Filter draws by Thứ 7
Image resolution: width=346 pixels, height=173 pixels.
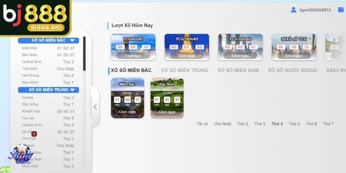coord(329,124)
